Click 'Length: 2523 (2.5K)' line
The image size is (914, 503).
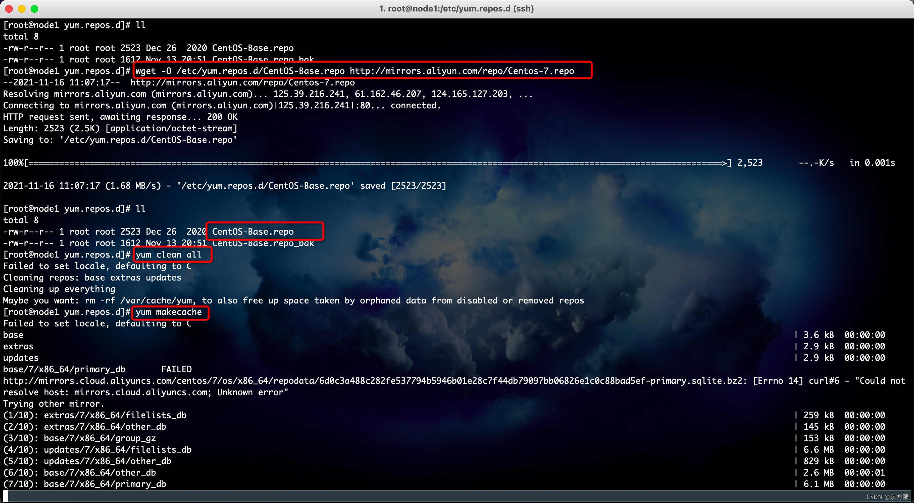pos(120,128)
